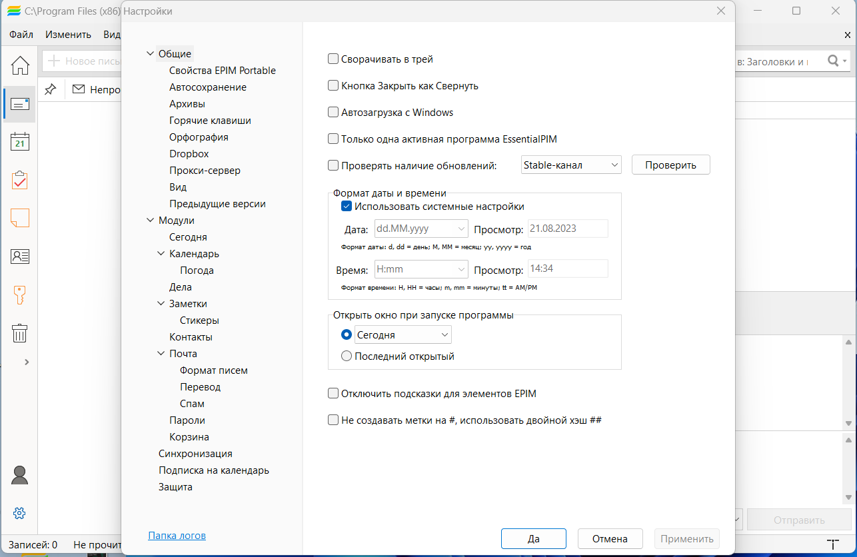857x557 pixels.
Task: Select Орфография in settings tree
Action: coord(199,137)
